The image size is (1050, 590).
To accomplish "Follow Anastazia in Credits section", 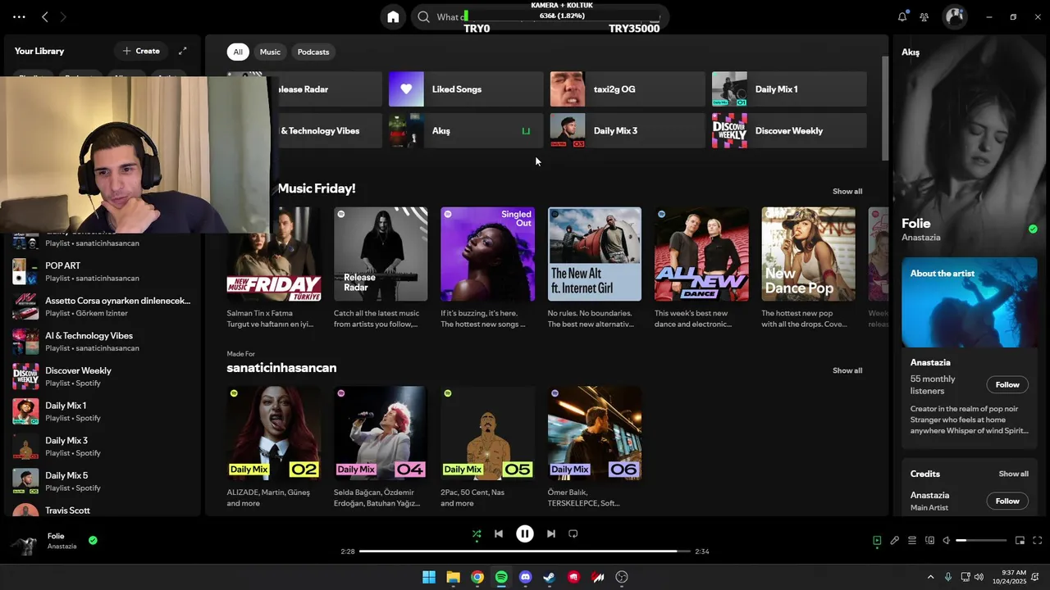I will click(1007, 501).
